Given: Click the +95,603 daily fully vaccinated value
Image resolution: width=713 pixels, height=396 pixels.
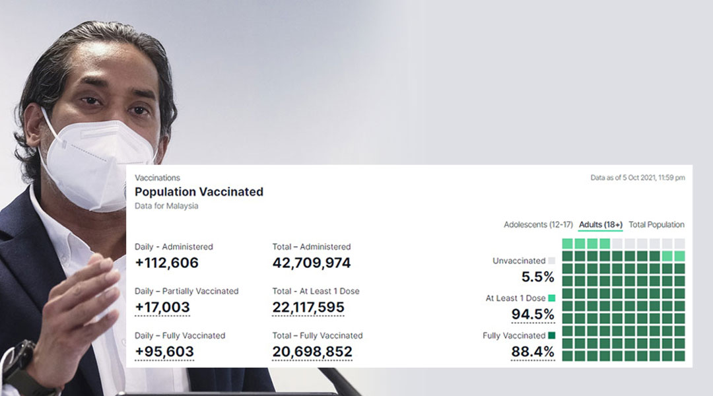Looking at the screenshot, I should coord(164,351).
